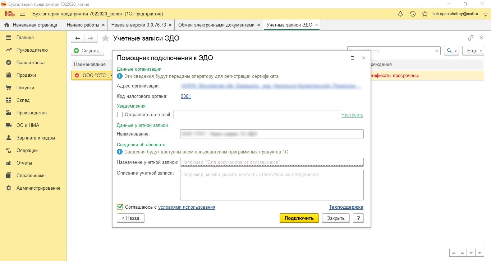Focus the Отправлять на e-mail address field
The image size is (491, 261).
256,115
